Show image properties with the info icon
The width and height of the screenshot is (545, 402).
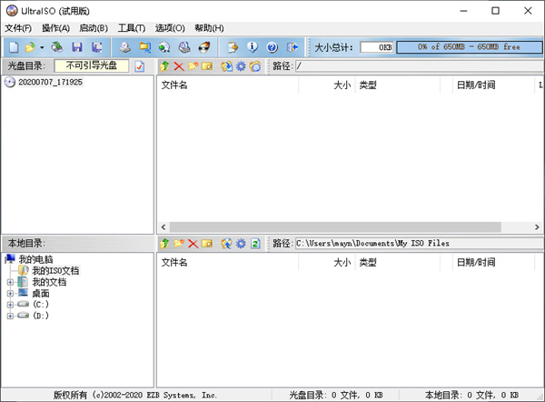253,47
